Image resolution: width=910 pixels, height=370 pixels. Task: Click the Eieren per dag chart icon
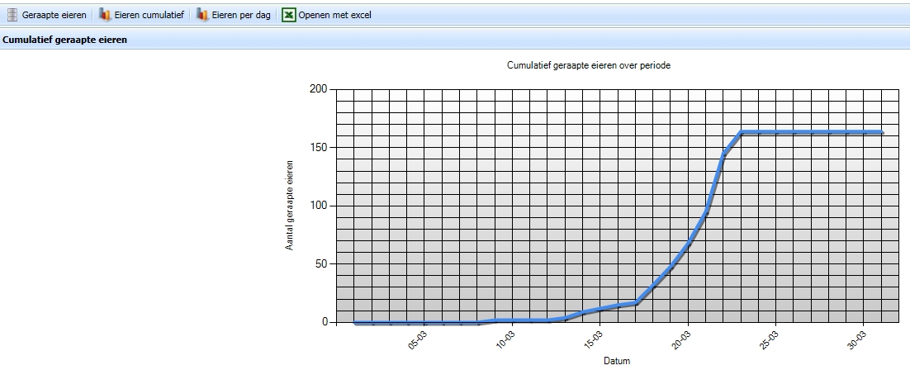(202, 15)
